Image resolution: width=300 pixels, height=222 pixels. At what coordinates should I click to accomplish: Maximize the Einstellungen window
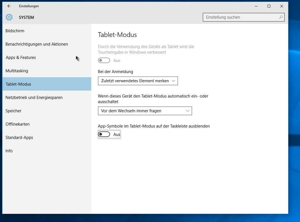pos(269,6)
